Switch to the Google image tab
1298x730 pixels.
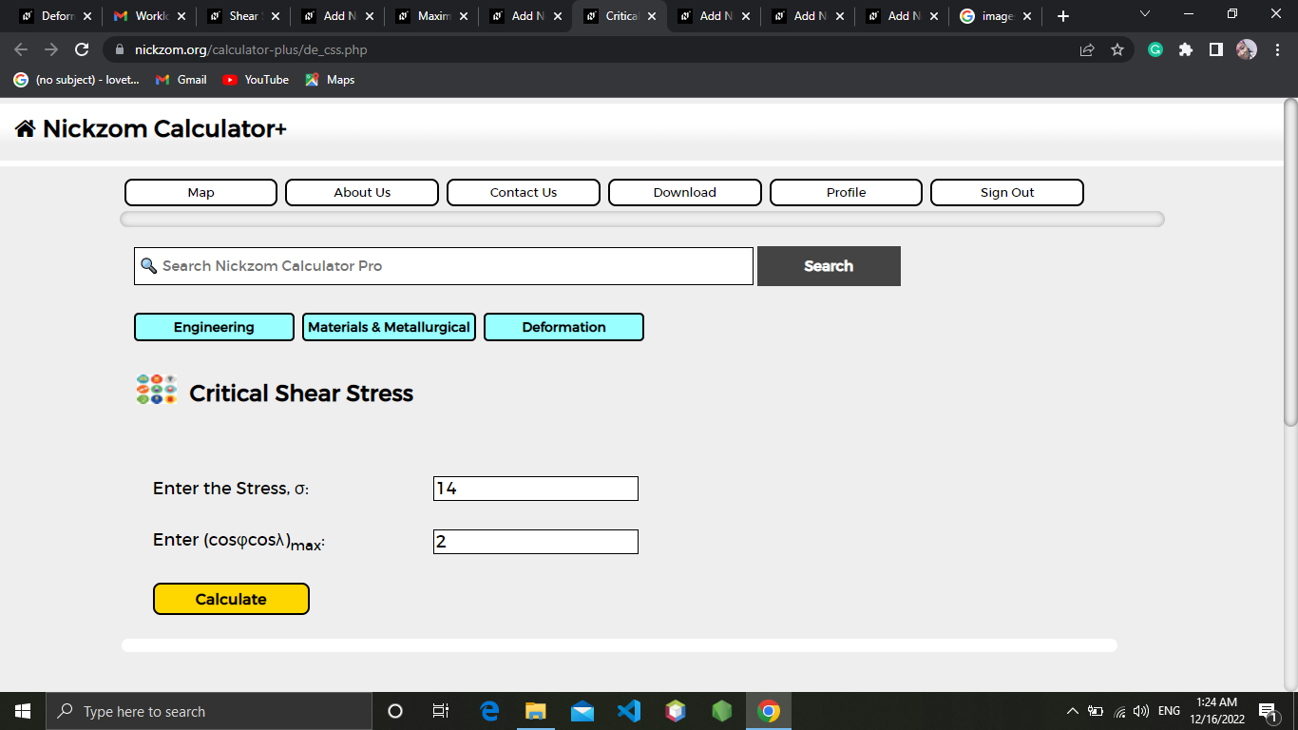point(996,16)
